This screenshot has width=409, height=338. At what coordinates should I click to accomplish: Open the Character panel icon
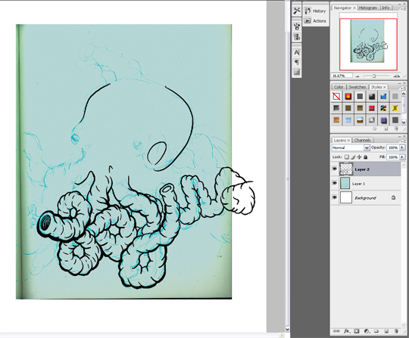(x=297, y=52)
